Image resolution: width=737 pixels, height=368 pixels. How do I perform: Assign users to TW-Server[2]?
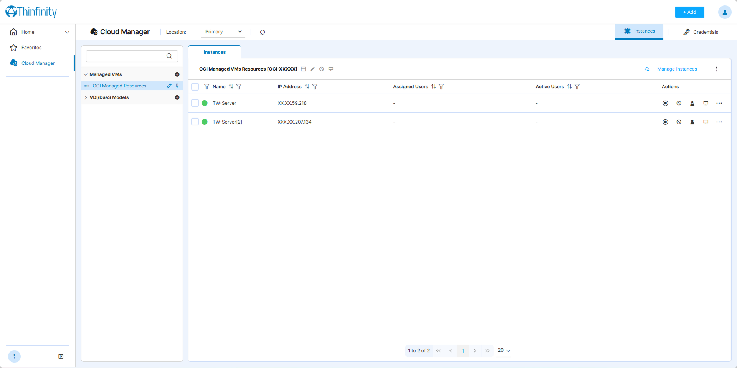(692, 122)
